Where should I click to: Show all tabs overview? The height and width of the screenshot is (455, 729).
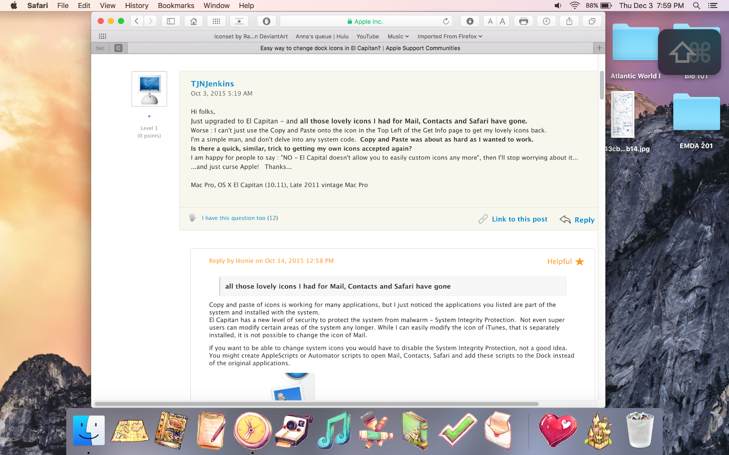pos(592,21)
